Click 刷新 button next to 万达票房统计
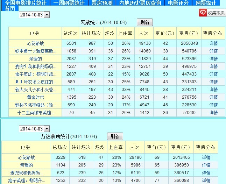 click(115, 136)
